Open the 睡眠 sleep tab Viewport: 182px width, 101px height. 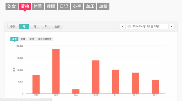[x=51, y=6]
